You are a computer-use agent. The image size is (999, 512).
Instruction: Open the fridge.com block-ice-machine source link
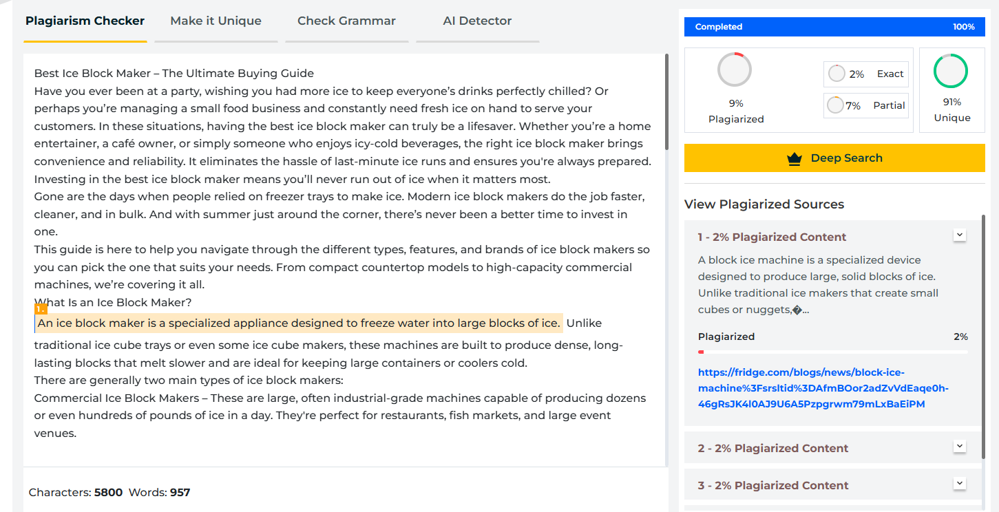(x=823, y=388)
